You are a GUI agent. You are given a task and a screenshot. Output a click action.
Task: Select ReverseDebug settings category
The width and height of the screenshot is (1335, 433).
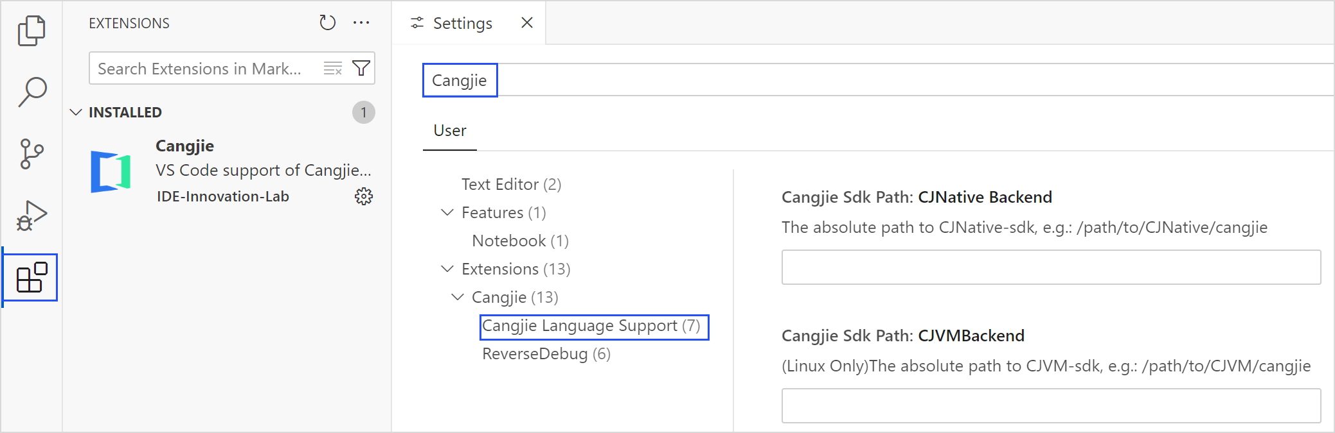(546, 354)
